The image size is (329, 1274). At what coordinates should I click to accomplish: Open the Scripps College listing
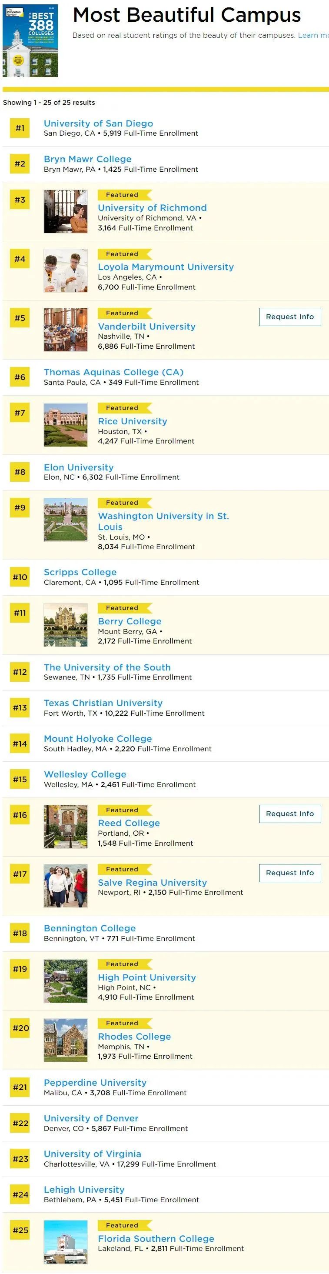80,572
